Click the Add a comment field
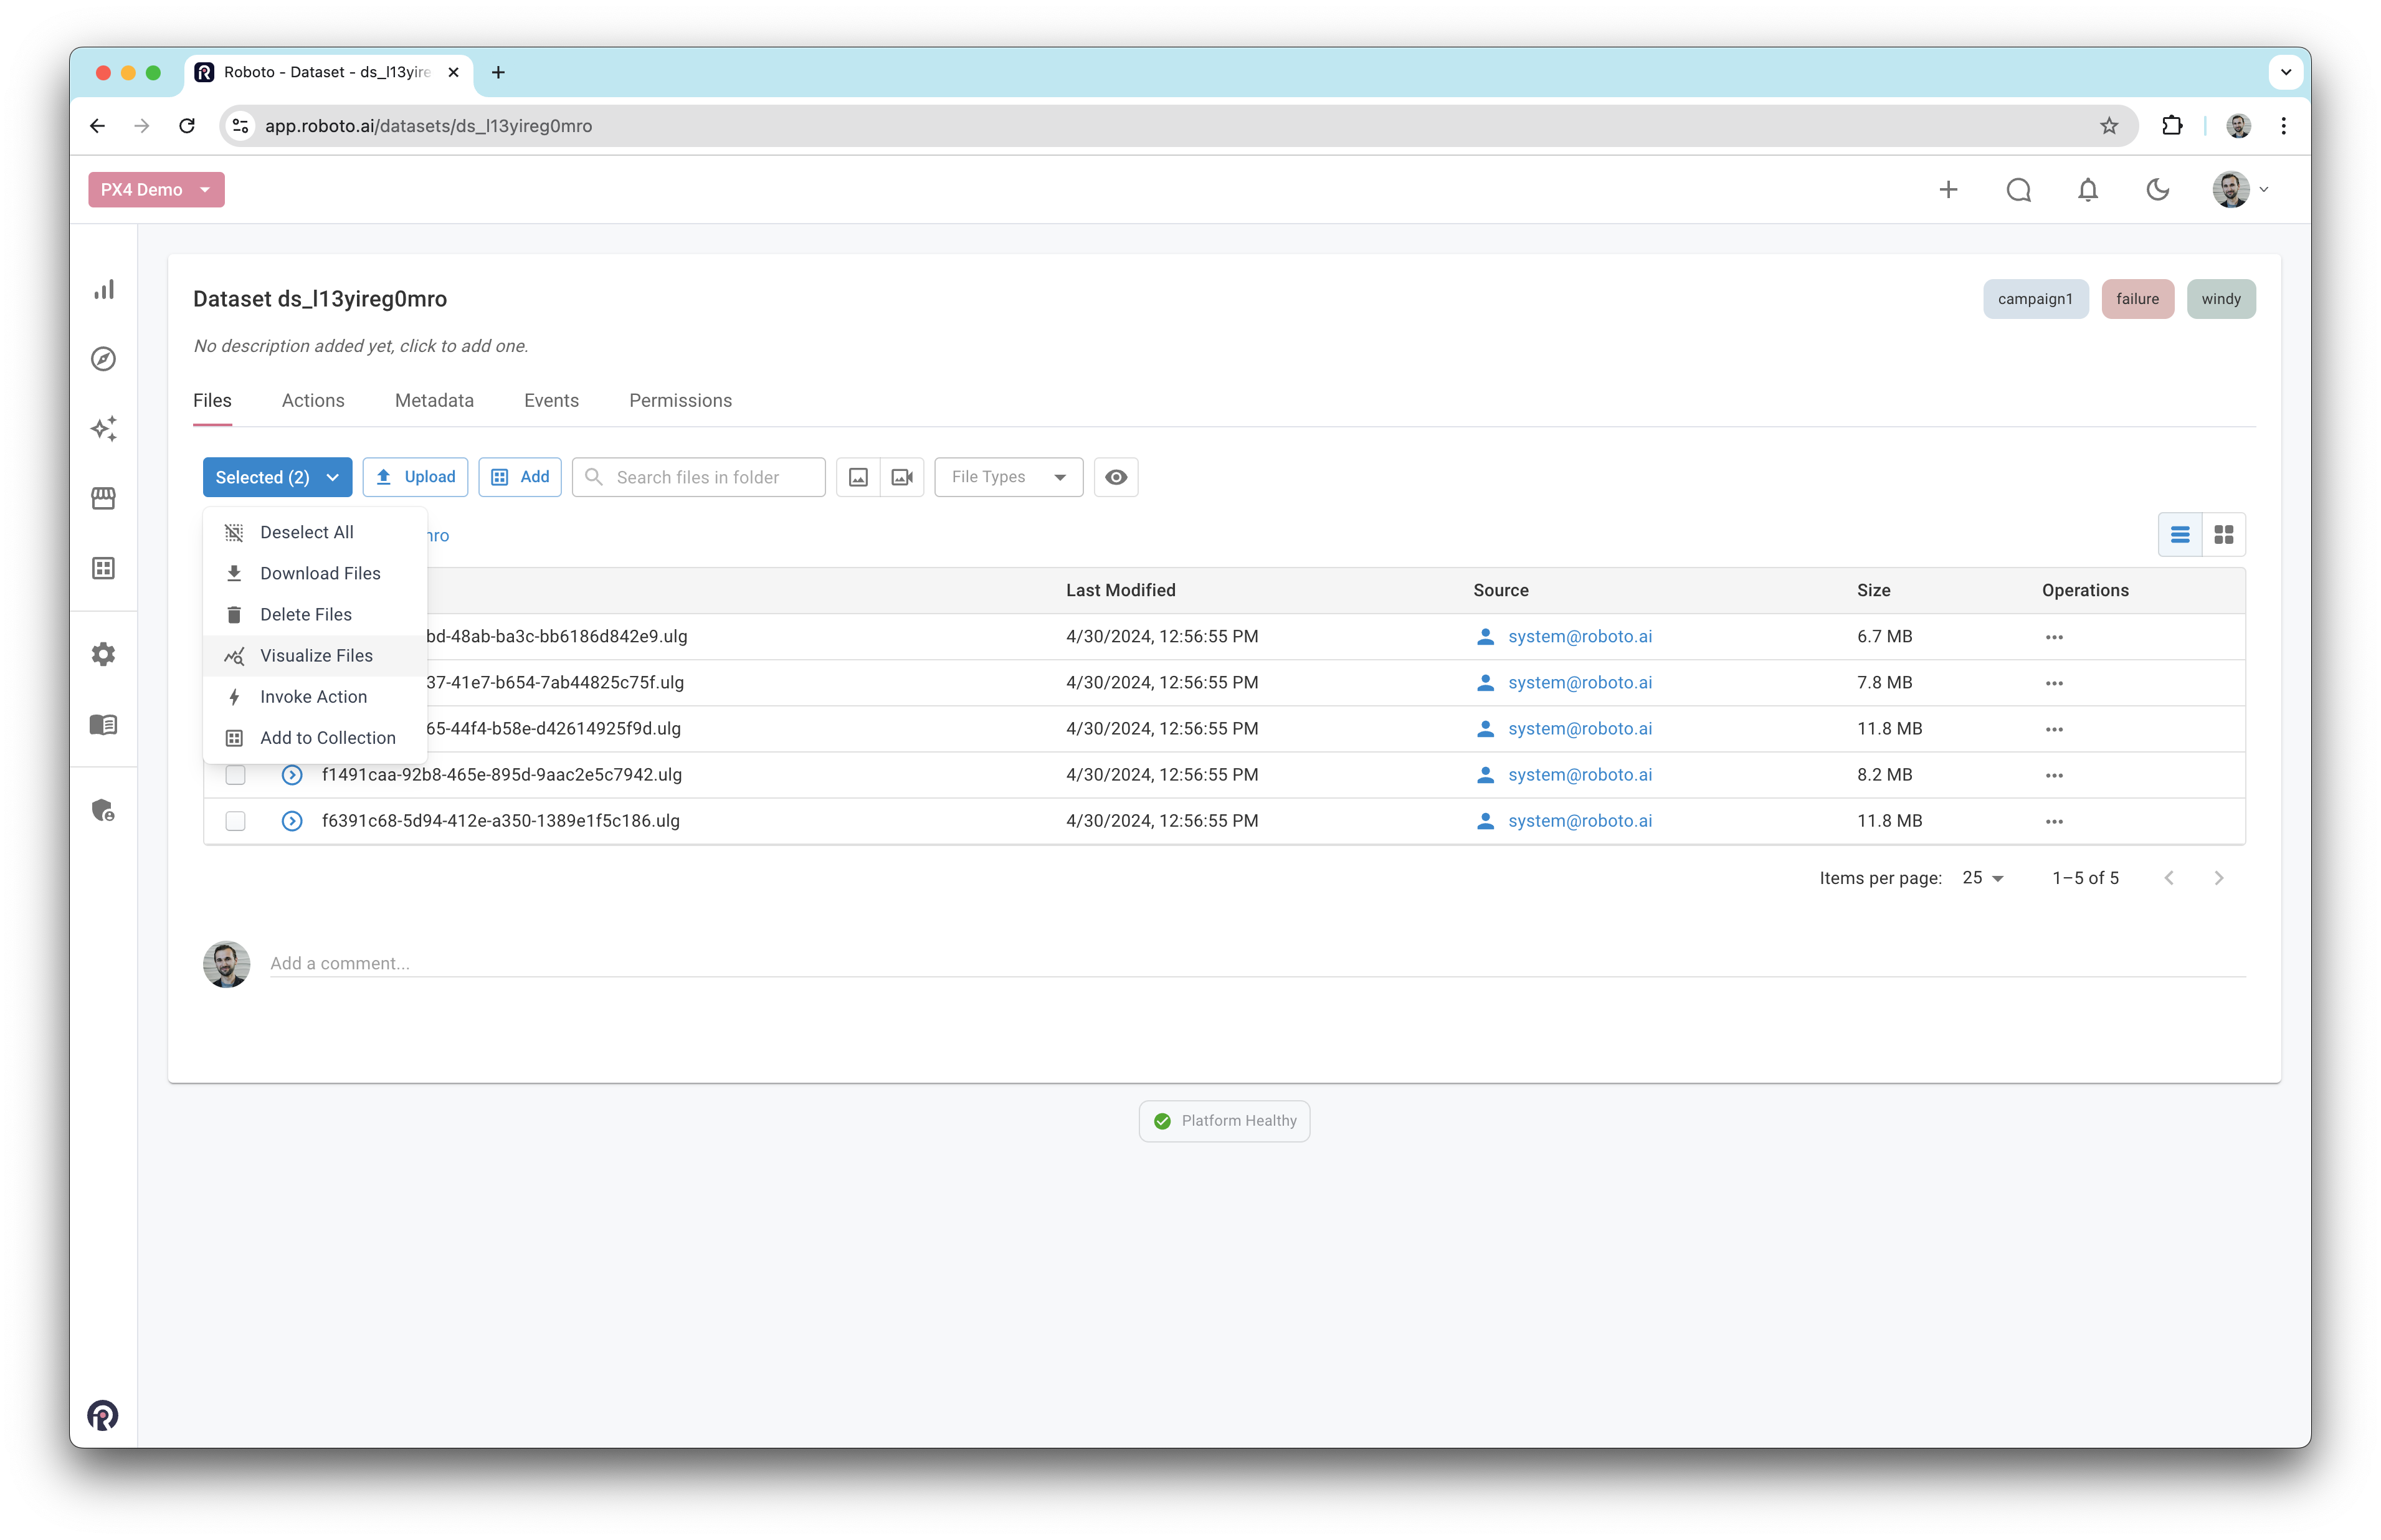Image resolution: width=2381 pixels, height=1540 pixels. pos(1256,963)
